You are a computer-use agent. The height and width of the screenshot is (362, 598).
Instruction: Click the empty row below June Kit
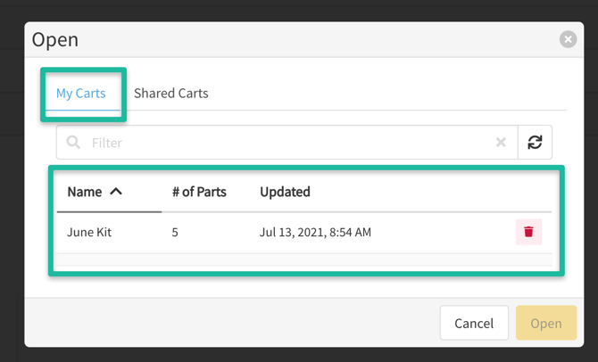pos(303,262)
